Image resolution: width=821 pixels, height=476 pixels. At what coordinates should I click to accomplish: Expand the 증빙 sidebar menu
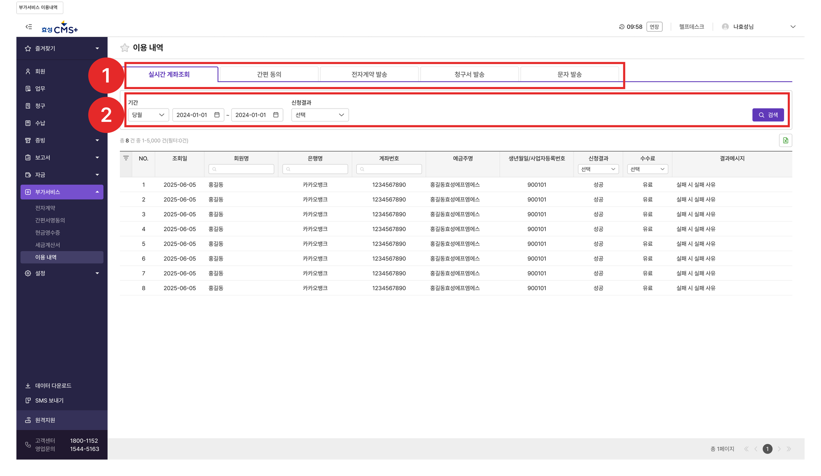click(x=97, y=140)
